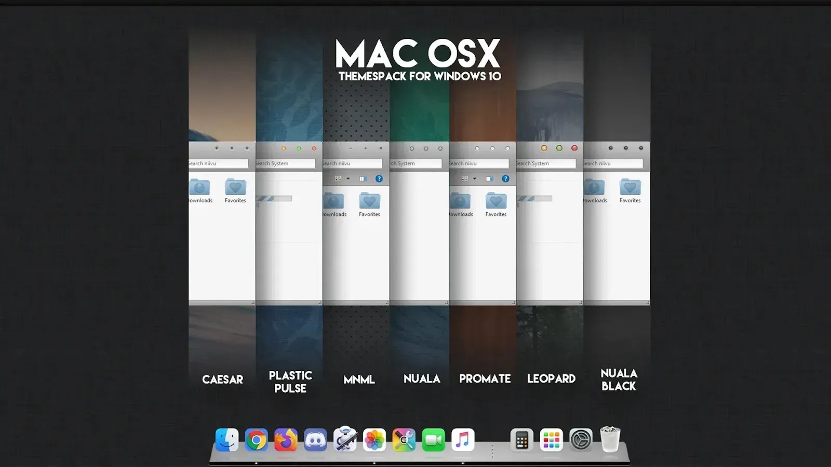Image resolution: width=831 pixels, height=467 pixels.
Task: Select Downloads folder in the MNML window
Action: click(334, 205)
